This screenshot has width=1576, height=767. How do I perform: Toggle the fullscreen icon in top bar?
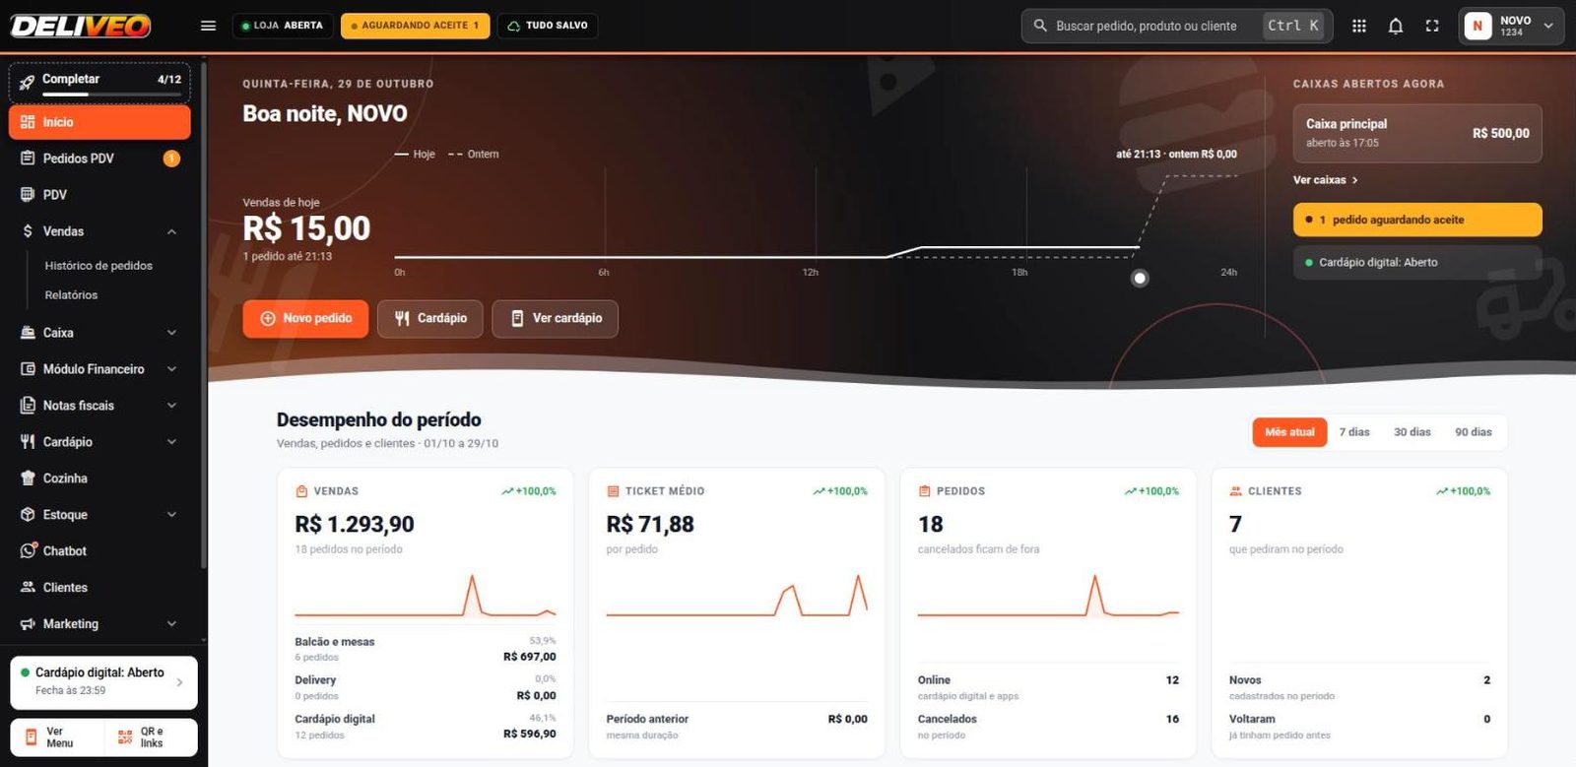click(1432, 26)
